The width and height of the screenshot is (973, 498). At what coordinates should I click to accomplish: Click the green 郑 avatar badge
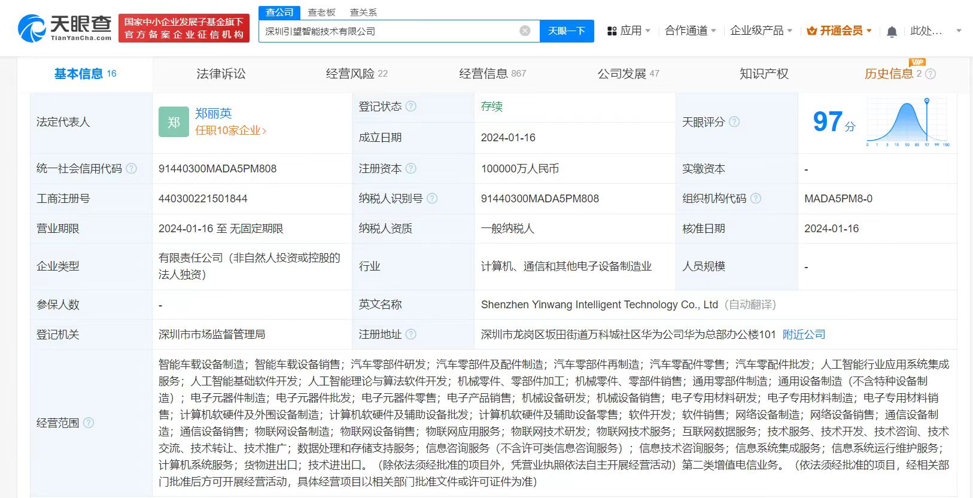point(174,122)
